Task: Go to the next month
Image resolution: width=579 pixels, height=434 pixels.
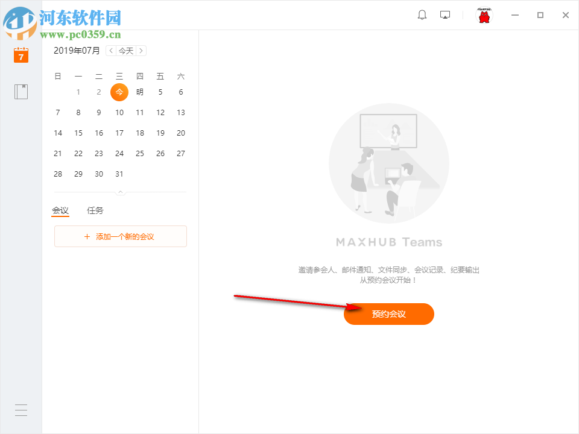Action: tap(141, 51)
